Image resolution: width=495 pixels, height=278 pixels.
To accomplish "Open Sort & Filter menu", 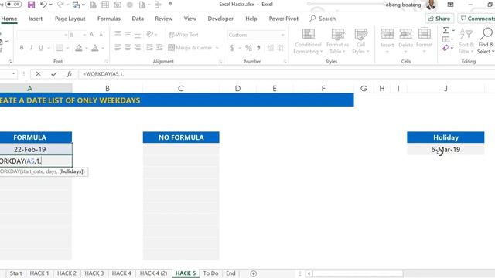I will click(466, 41).
